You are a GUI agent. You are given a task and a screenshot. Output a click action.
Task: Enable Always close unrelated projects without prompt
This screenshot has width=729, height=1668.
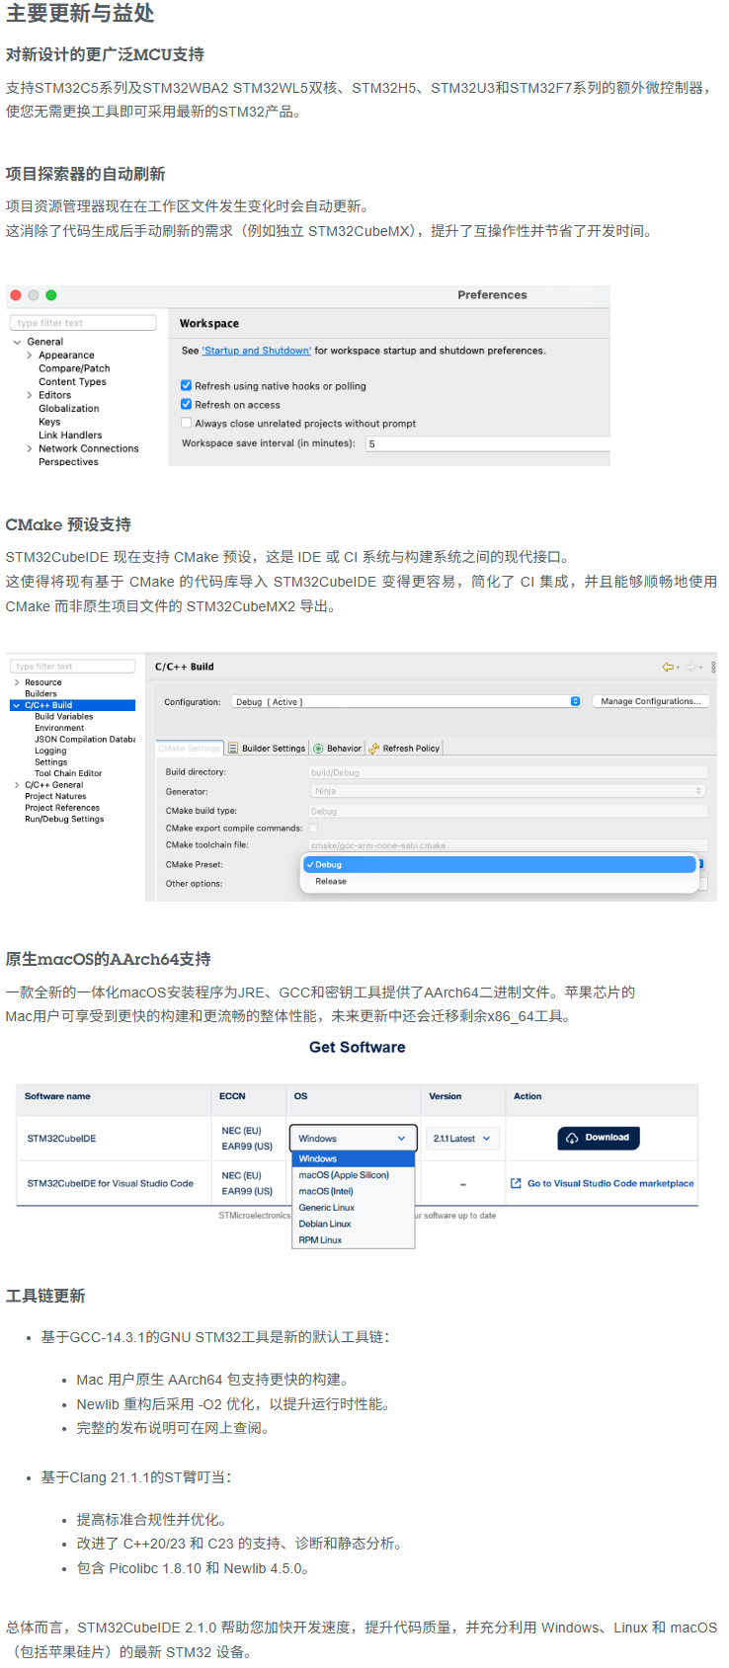click(186, 424)
